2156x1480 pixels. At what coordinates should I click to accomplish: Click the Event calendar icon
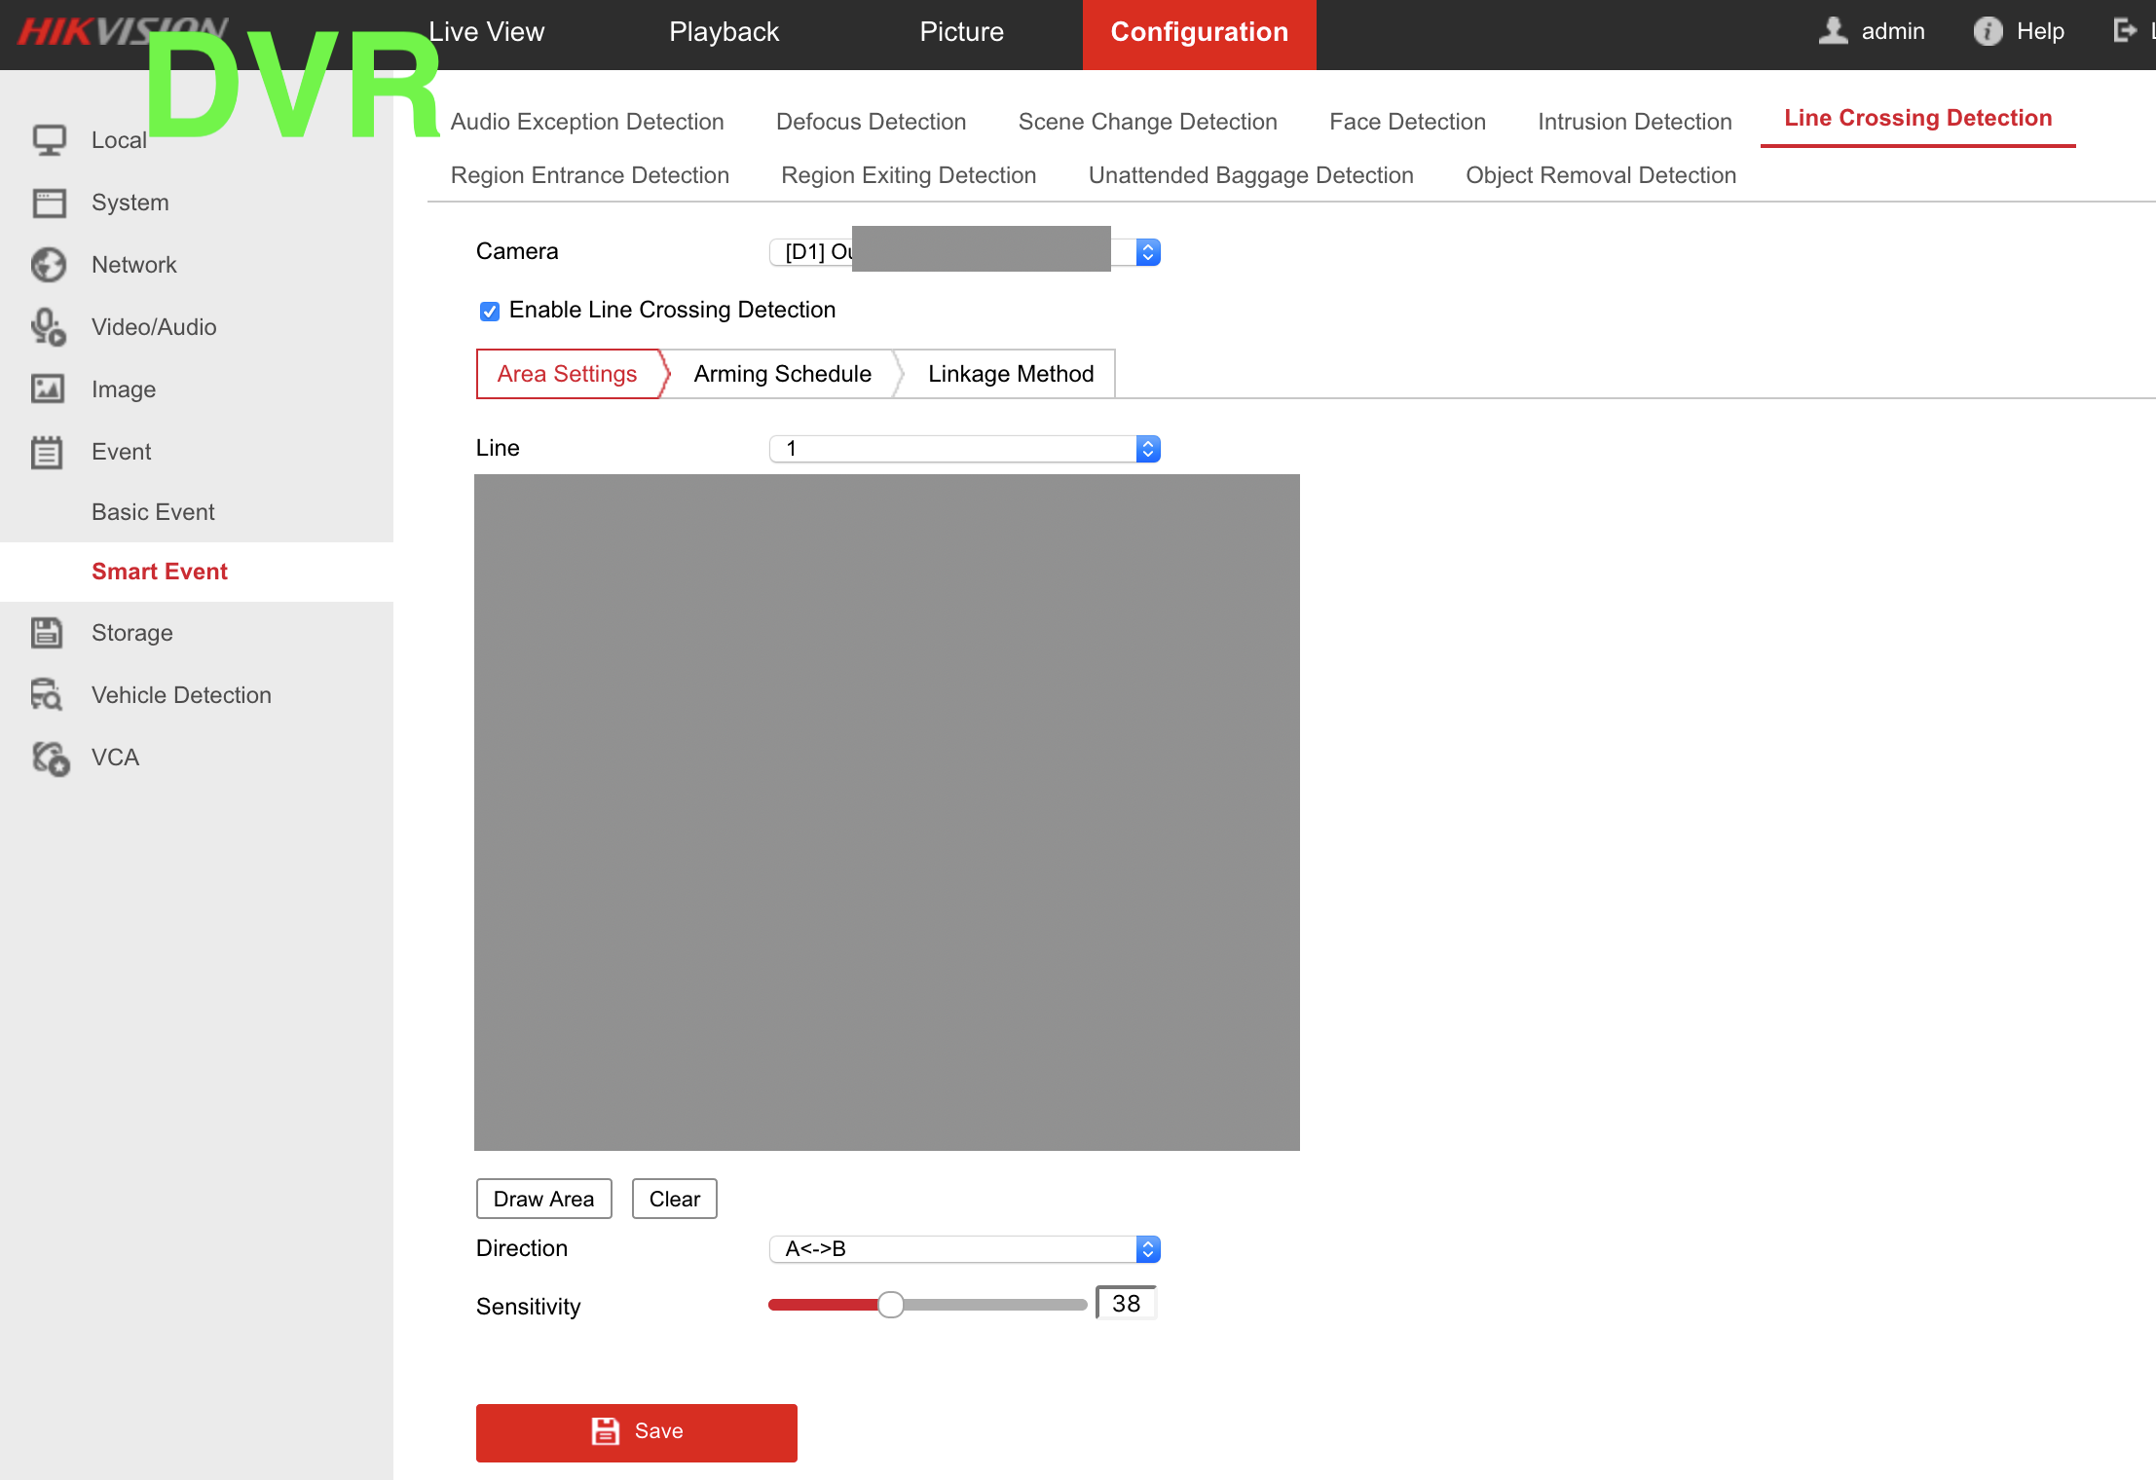point(47,452)
